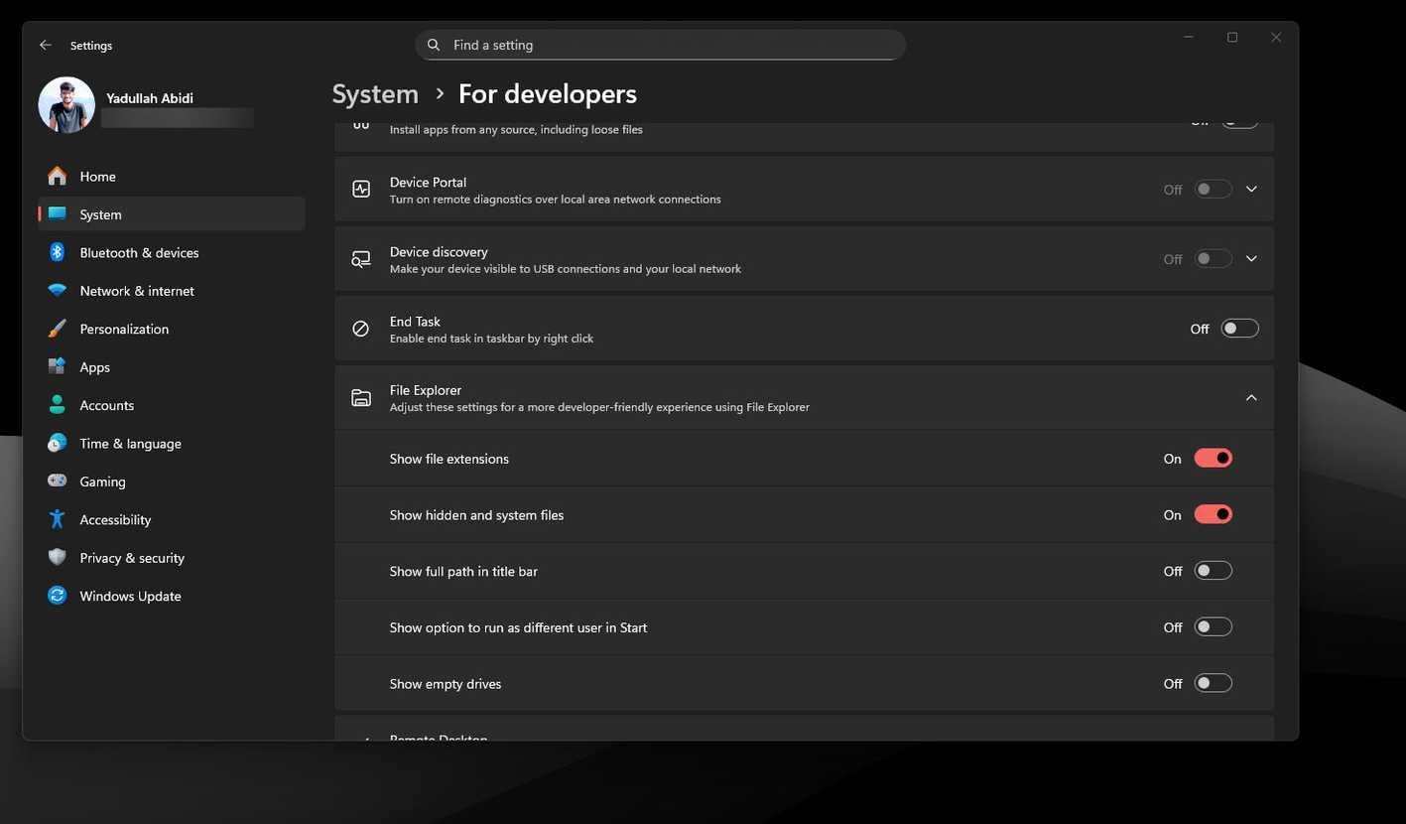Click the back arrow in Settings
The height and width of the screenshot is (824, 1406).
(x=46, y=46)
